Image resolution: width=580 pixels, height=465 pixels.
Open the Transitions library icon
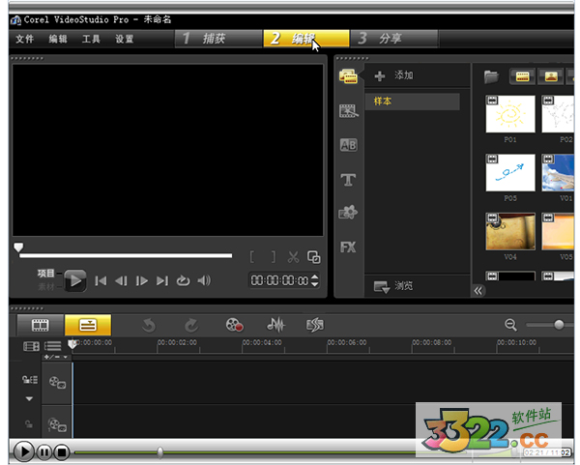coord(348,145)
